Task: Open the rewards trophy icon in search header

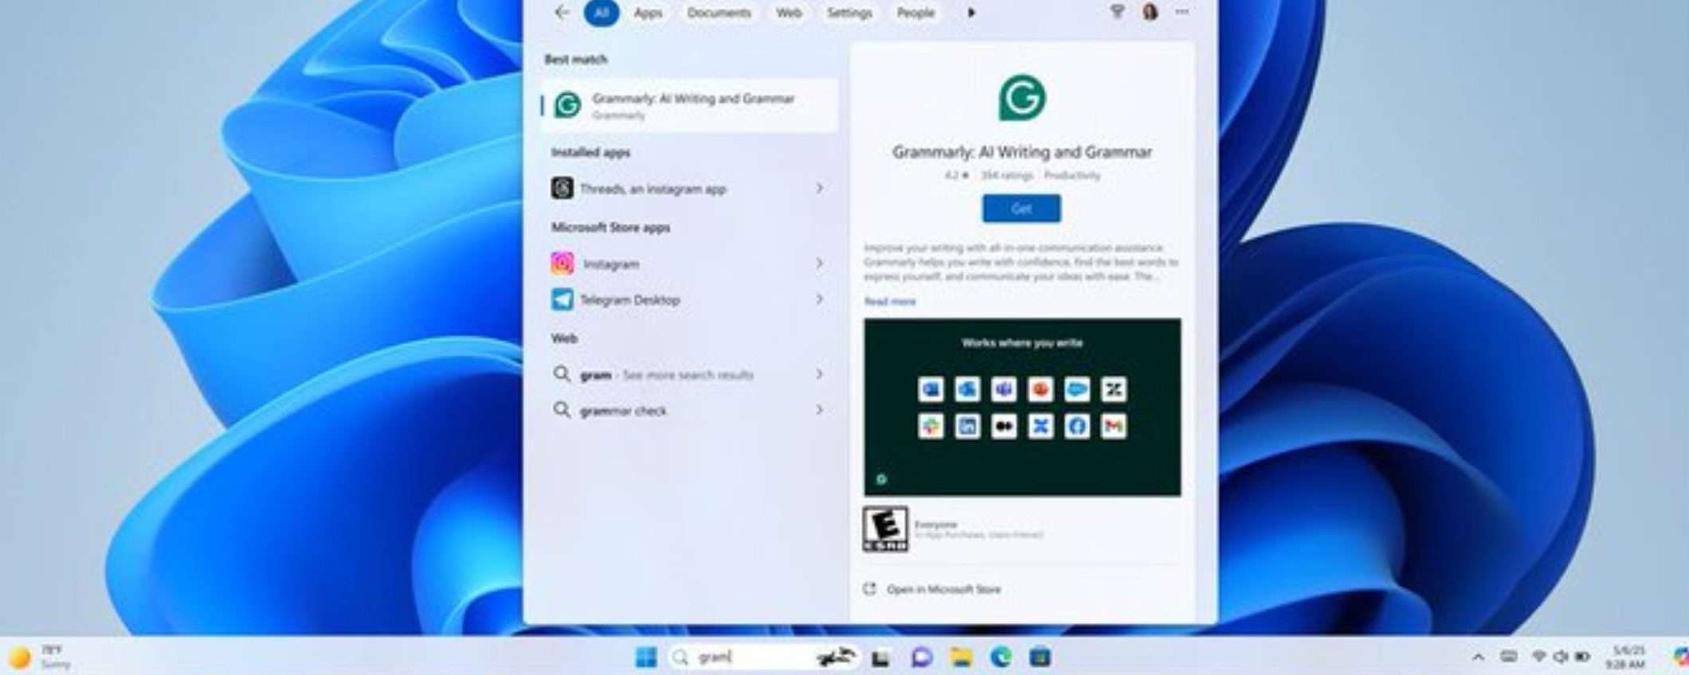Action: pos(1117,12)
